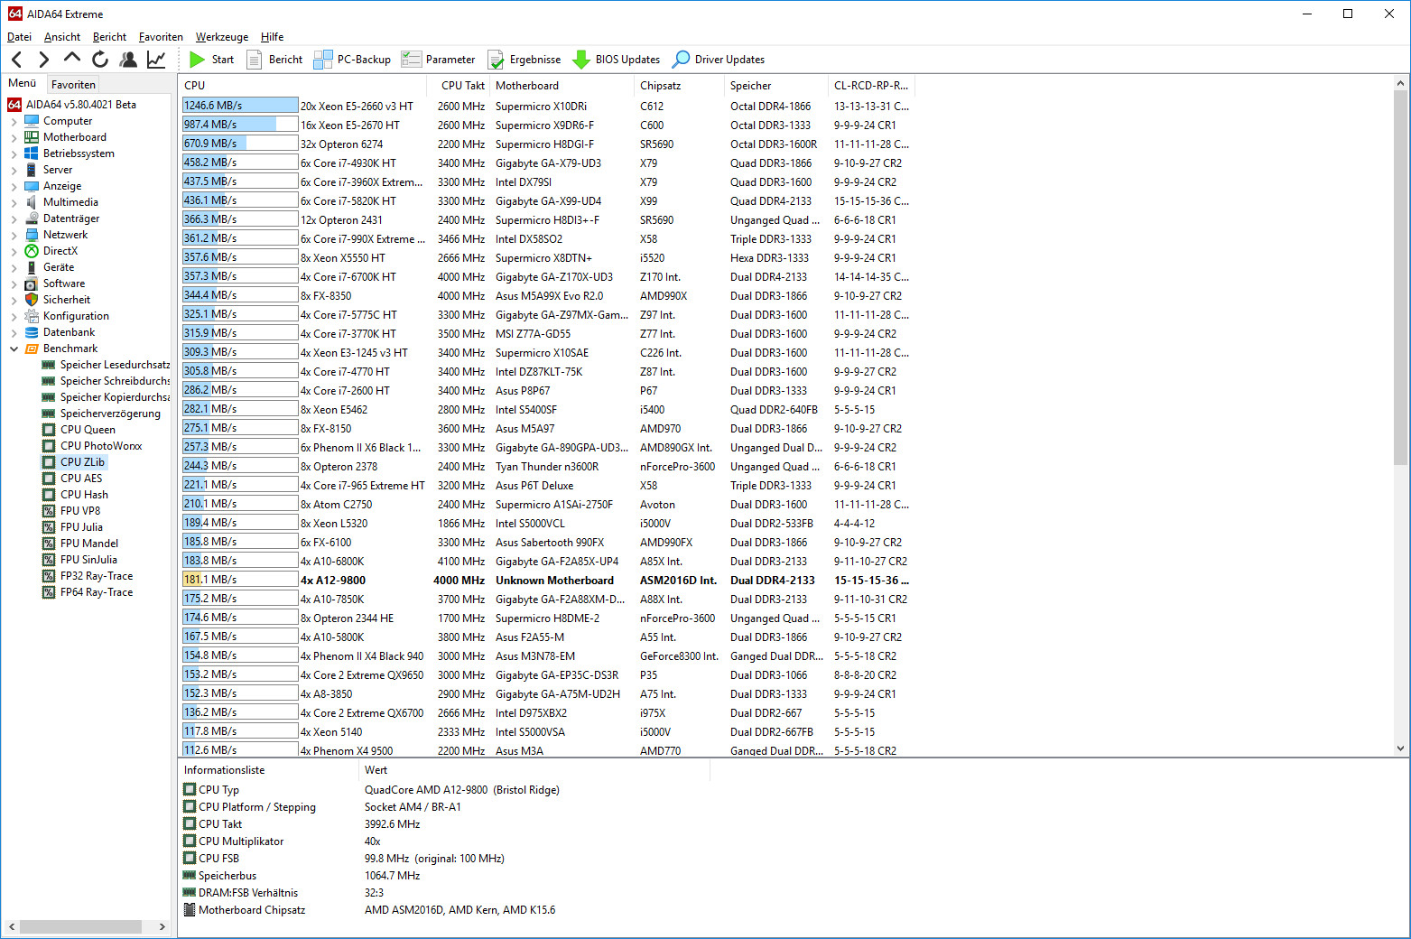Click the refresh arrow in toolbar
This screenshot has height=939, width=1411.
click(x=100, y=60)
